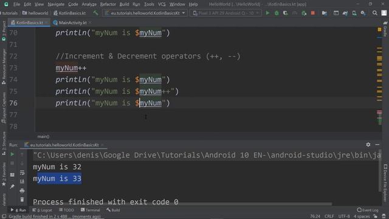Screen dimensions: 389x219
Task: Open the Build menu
Action: (124, 4)
